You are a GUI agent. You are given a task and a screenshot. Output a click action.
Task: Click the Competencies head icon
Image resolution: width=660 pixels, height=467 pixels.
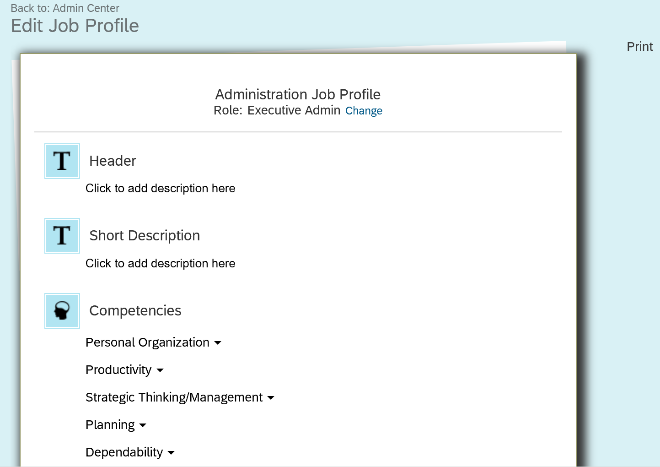pyautogui.click(x=62, y=311)
